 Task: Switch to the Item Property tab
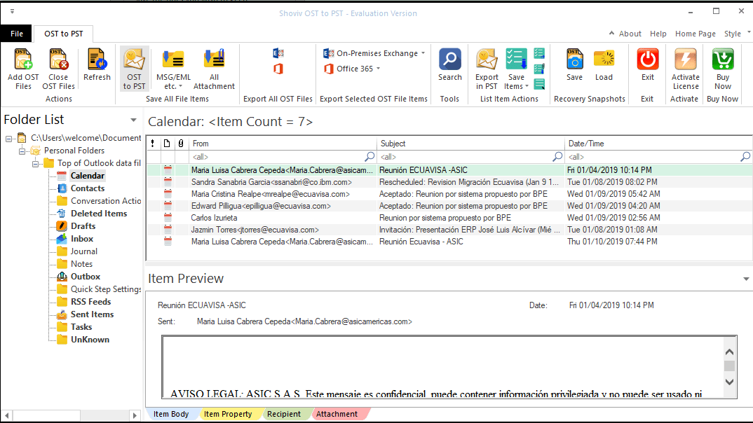click(x=230, y=413)
